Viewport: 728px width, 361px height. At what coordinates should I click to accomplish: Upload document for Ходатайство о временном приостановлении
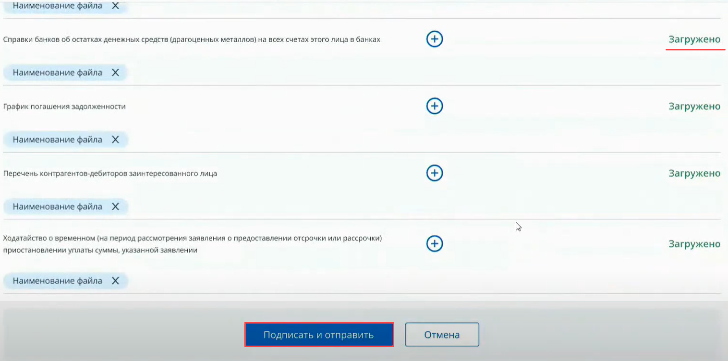point(435,244)
